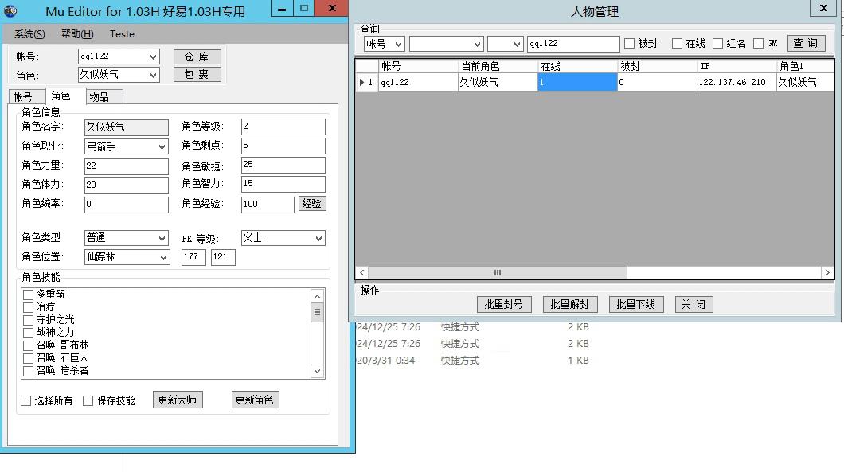The height and width of the screenshot is (472, 844).
Task: Expand the 角色 dropdown in Mu Editor
Action: (x=153, y=75)
